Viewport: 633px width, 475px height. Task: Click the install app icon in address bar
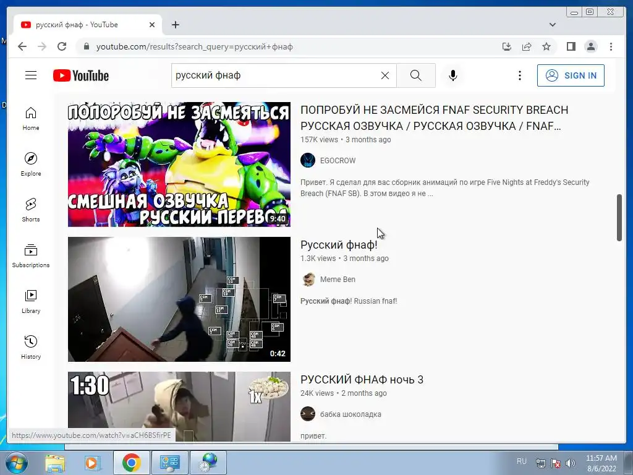click(x=507, y=46)
